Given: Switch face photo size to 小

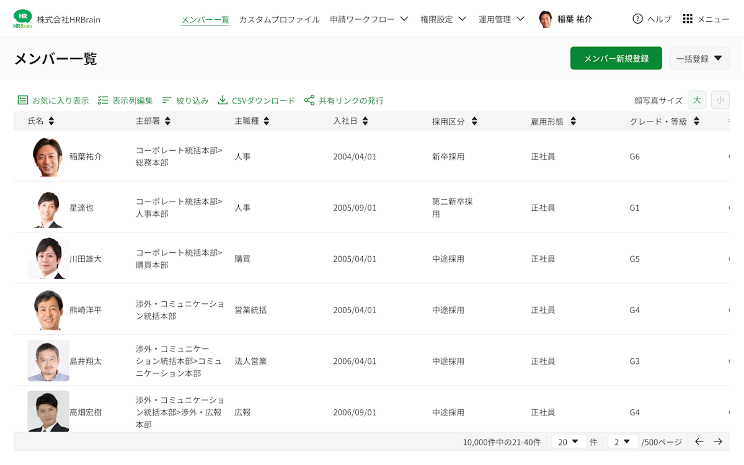Looking at the screenshot, I should point(720,99).
